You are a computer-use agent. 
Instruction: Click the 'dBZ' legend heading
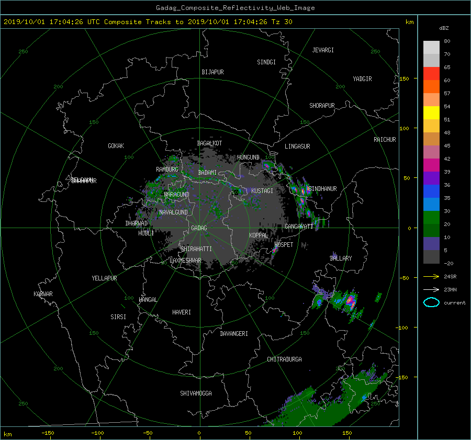pos(444,28)
